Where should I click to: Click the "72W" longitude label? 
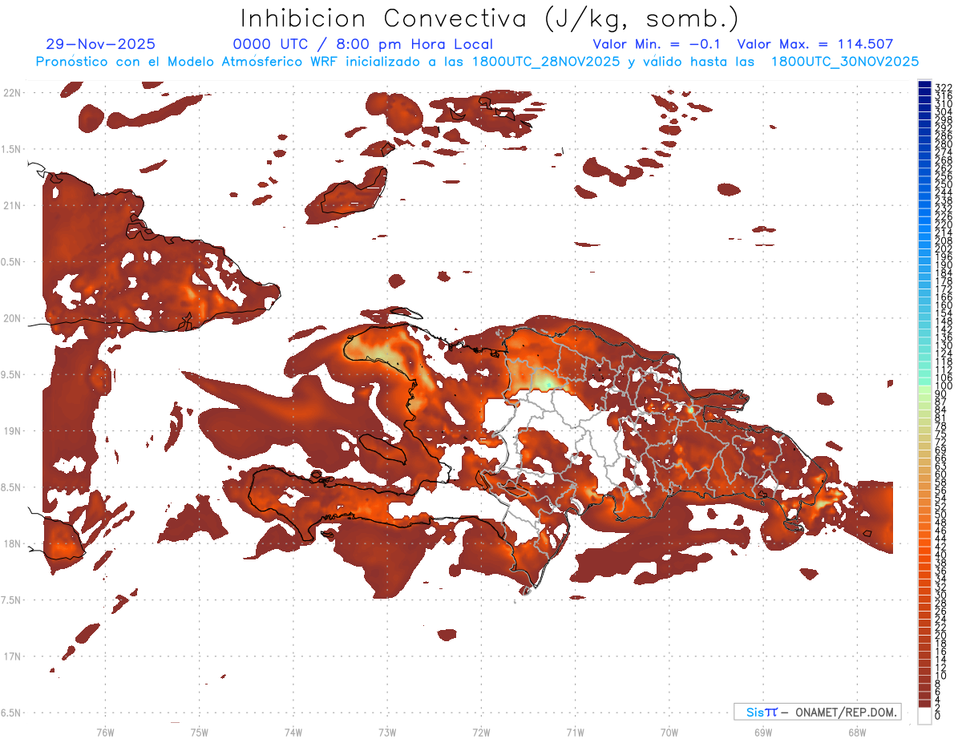coord(481,732)
